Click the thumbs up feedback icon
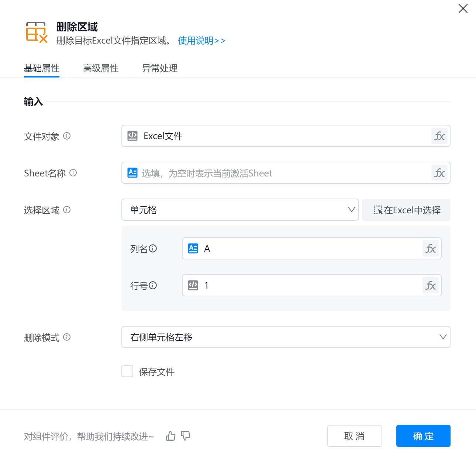The width and height of the screenshot is (476, 458). [x=171, y=436]
